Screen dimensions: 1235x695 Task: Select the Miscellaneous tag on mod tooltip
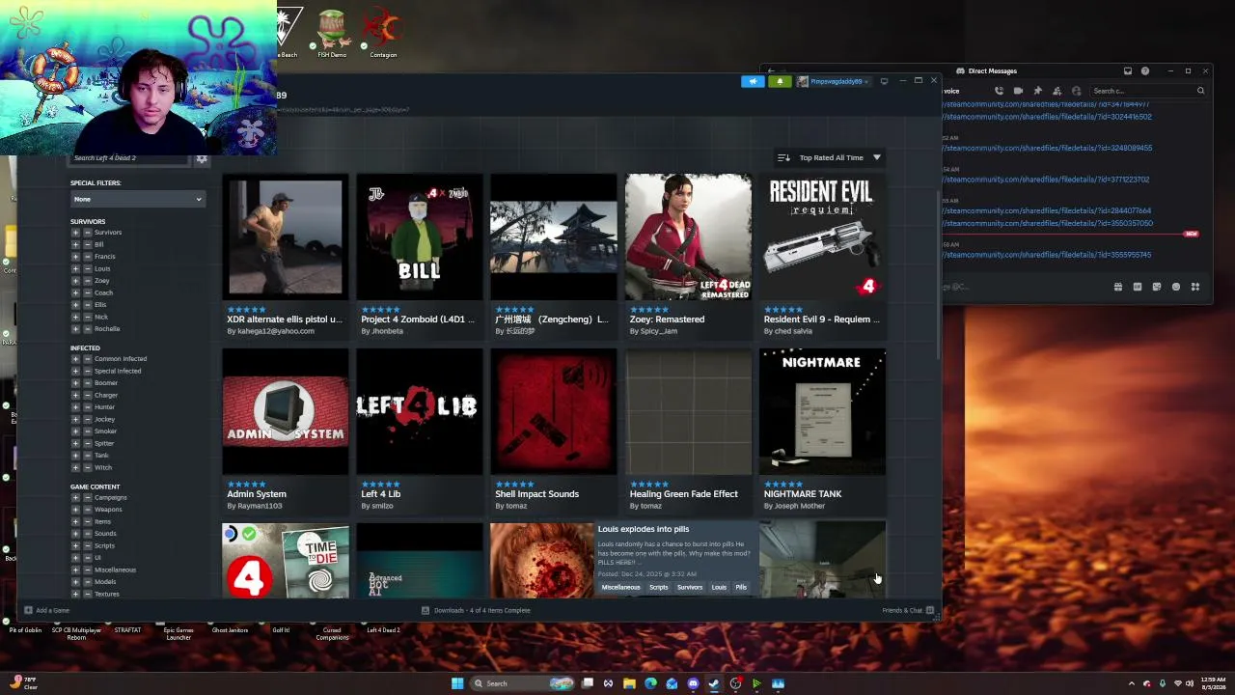[620, 587]
